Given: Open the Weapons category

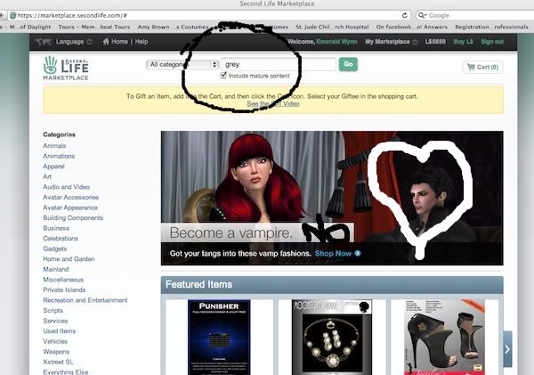Looking at the screenshot, I should coord(56,352).
